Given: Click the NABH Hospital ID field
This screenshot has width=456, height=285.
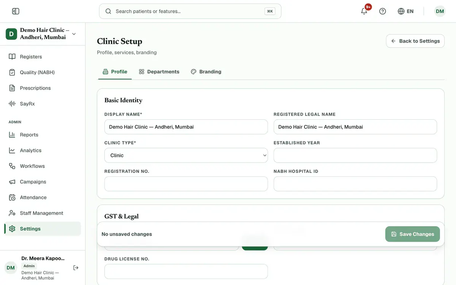Looking at the screenshot, I should (355, 184).
